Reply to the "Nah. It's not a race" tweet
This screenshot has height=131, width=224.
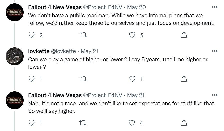coord(32,123)
